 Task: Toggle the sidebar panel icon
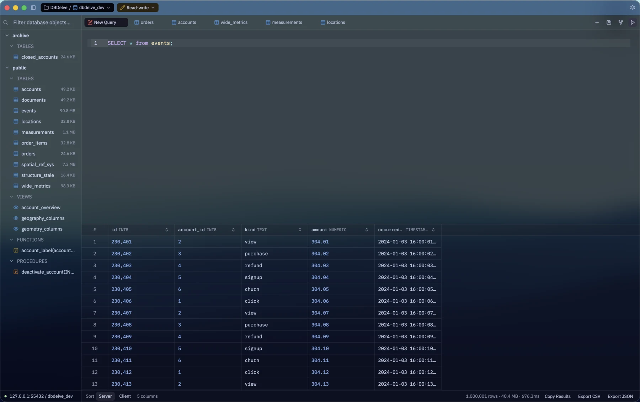tap(33, 7)
